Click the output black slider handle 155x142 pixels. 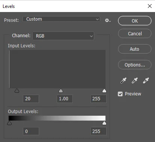point(9,123)
